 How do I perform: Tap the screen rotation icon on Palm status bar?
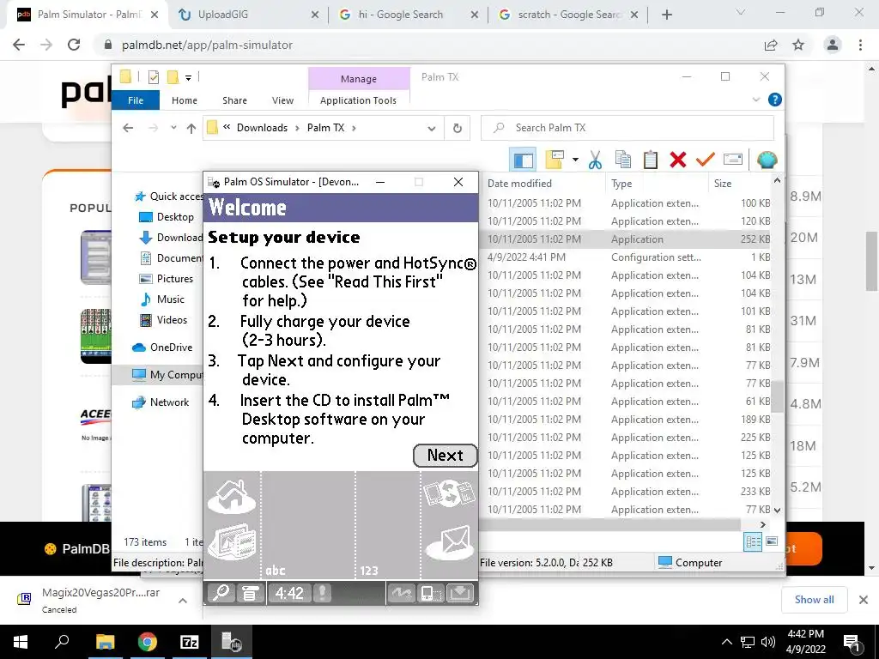click(431, 593)
